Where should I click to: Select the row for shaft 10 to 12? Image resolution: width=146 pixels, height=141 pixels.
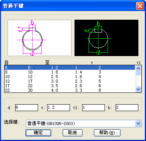pos(70,77)
